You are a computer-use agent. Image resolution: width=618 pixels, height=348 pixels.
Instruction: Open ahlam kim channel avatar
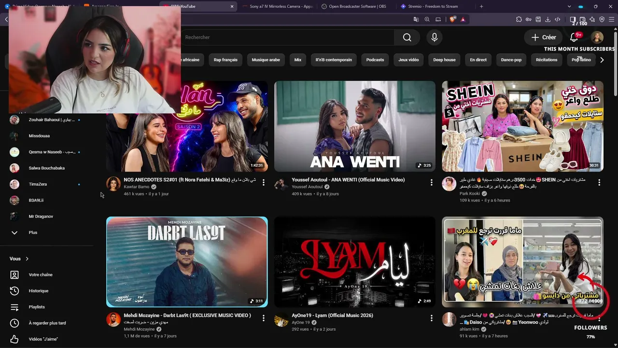(449, 319)
